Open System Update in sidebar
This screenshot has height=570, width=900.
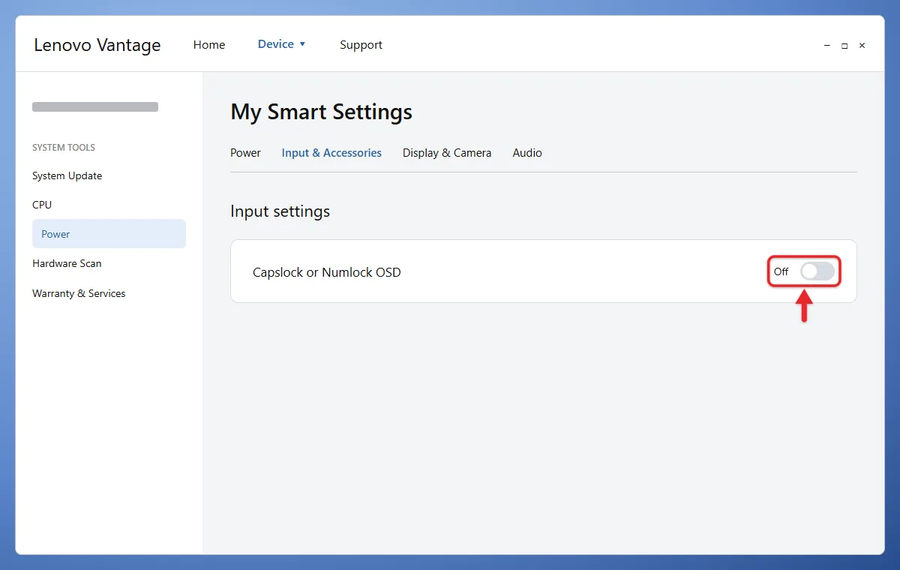pyautogui.click(x=67, y=175)
